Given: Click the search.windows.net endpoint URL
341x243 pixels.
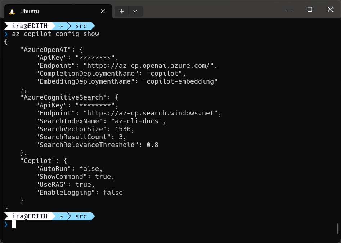Looking at the screenshot, I should coord(151,113).
